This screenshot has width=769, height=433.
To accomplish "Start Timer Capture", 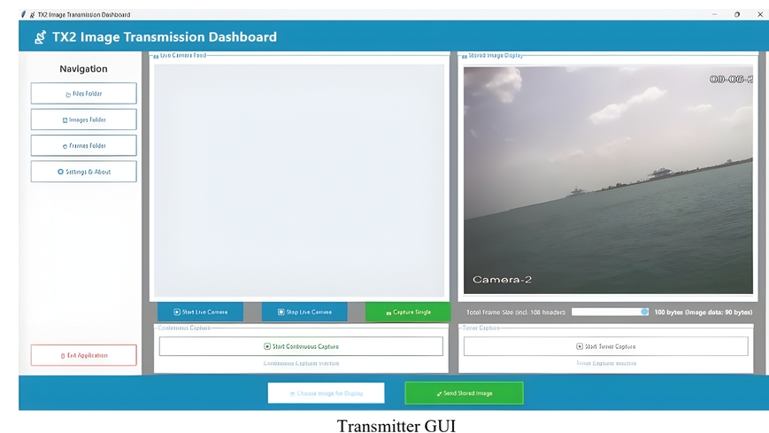I will (605, 346).
